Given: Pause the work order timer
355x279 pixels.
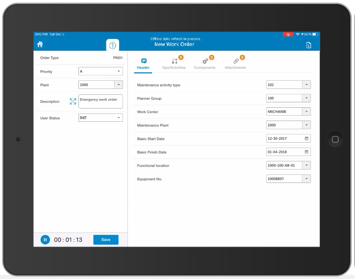Looking at the screenshot, I should (x=45, y=239).
